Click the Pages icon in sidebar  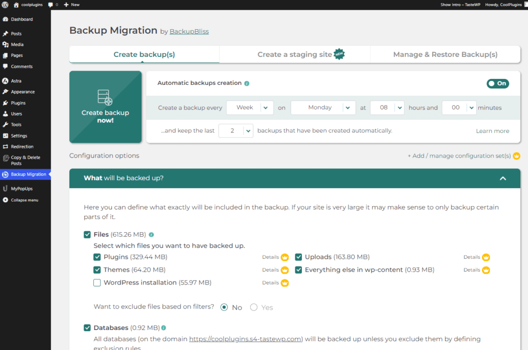pos(6,55)
